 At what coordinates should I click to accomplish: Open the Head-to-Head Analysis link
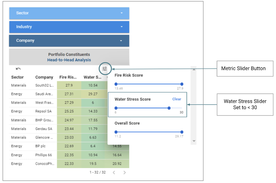tap(69, 60)
